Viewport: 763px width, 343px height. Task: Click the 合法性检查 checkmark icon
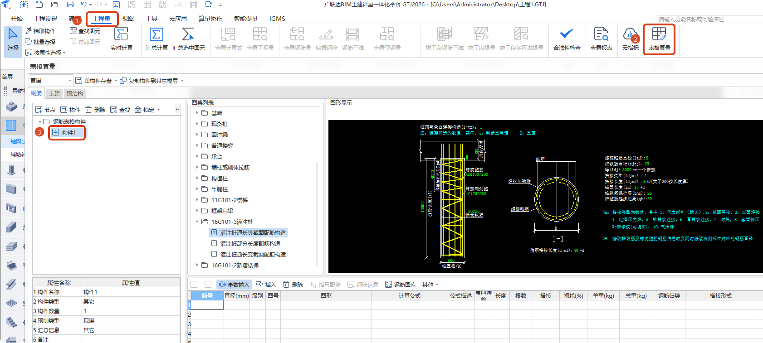pyautogui.click(x=567, y=35)
